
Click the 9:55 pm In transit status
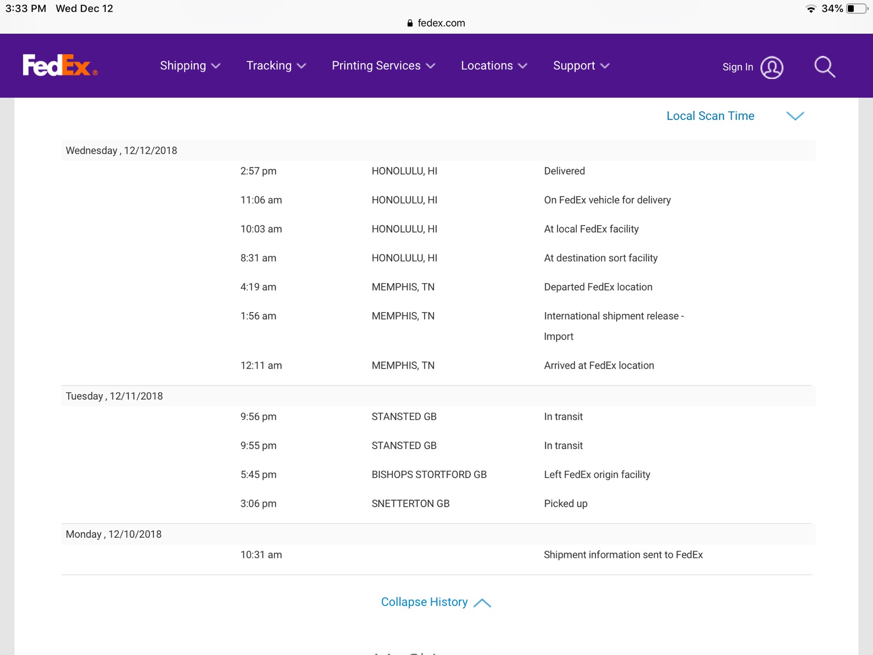(x=563, y=445)
